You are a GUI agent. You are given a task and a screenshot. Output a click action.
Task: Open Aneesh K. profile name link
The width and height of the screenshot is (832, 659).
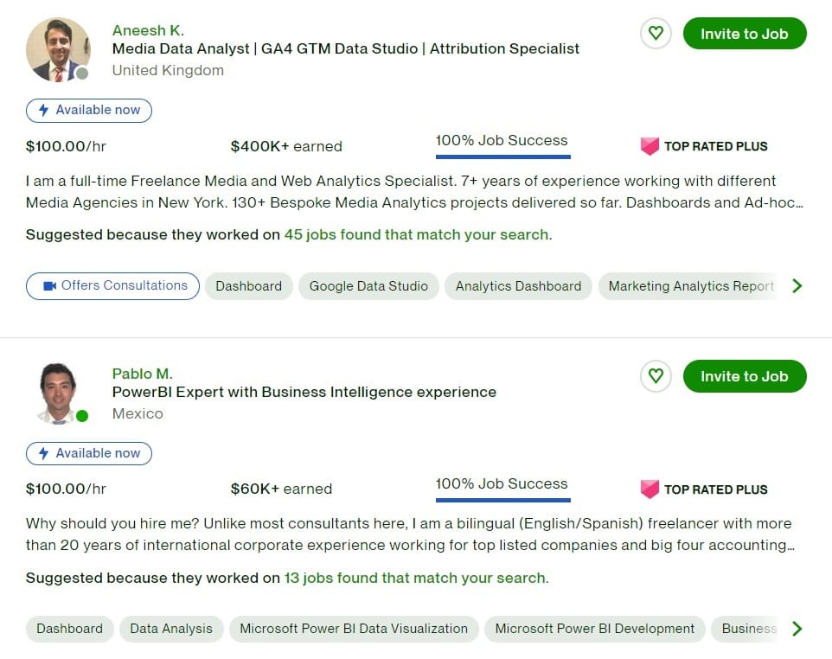(148, 30)
